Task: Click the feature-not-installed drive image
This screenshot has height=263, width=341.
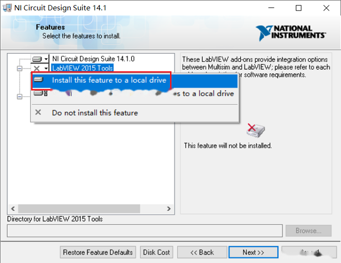Action: tap(256, 130)
